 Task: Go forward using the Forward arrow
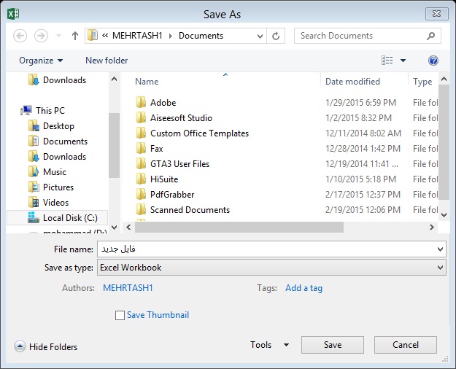(41, 36)
